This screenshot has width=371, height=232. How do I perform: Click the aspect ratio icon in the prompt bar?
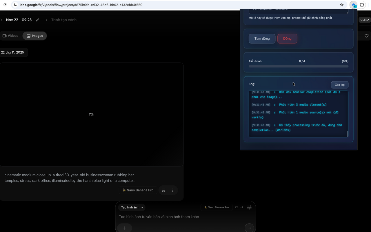(237, 207)
